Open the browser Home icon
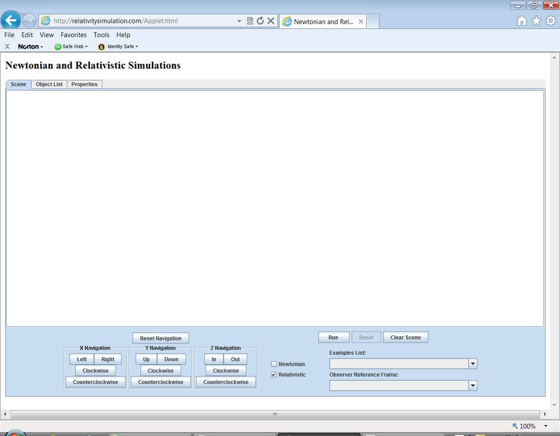Viewport: 560px width, 436px height. 522,21
